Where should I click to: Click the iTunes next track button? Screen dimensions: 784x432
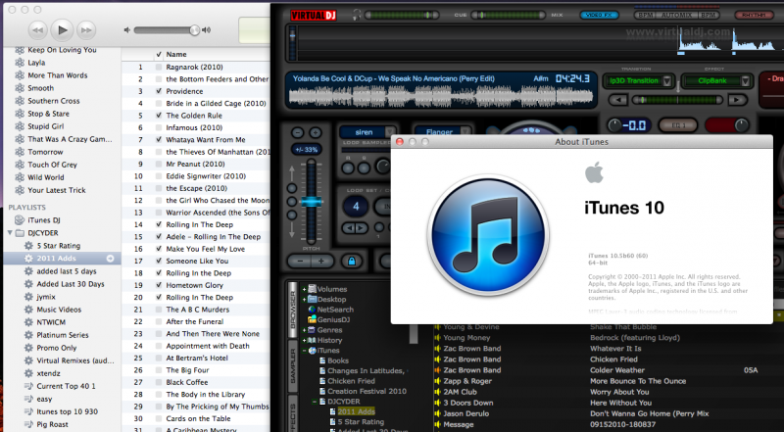(x=87, y=30)
